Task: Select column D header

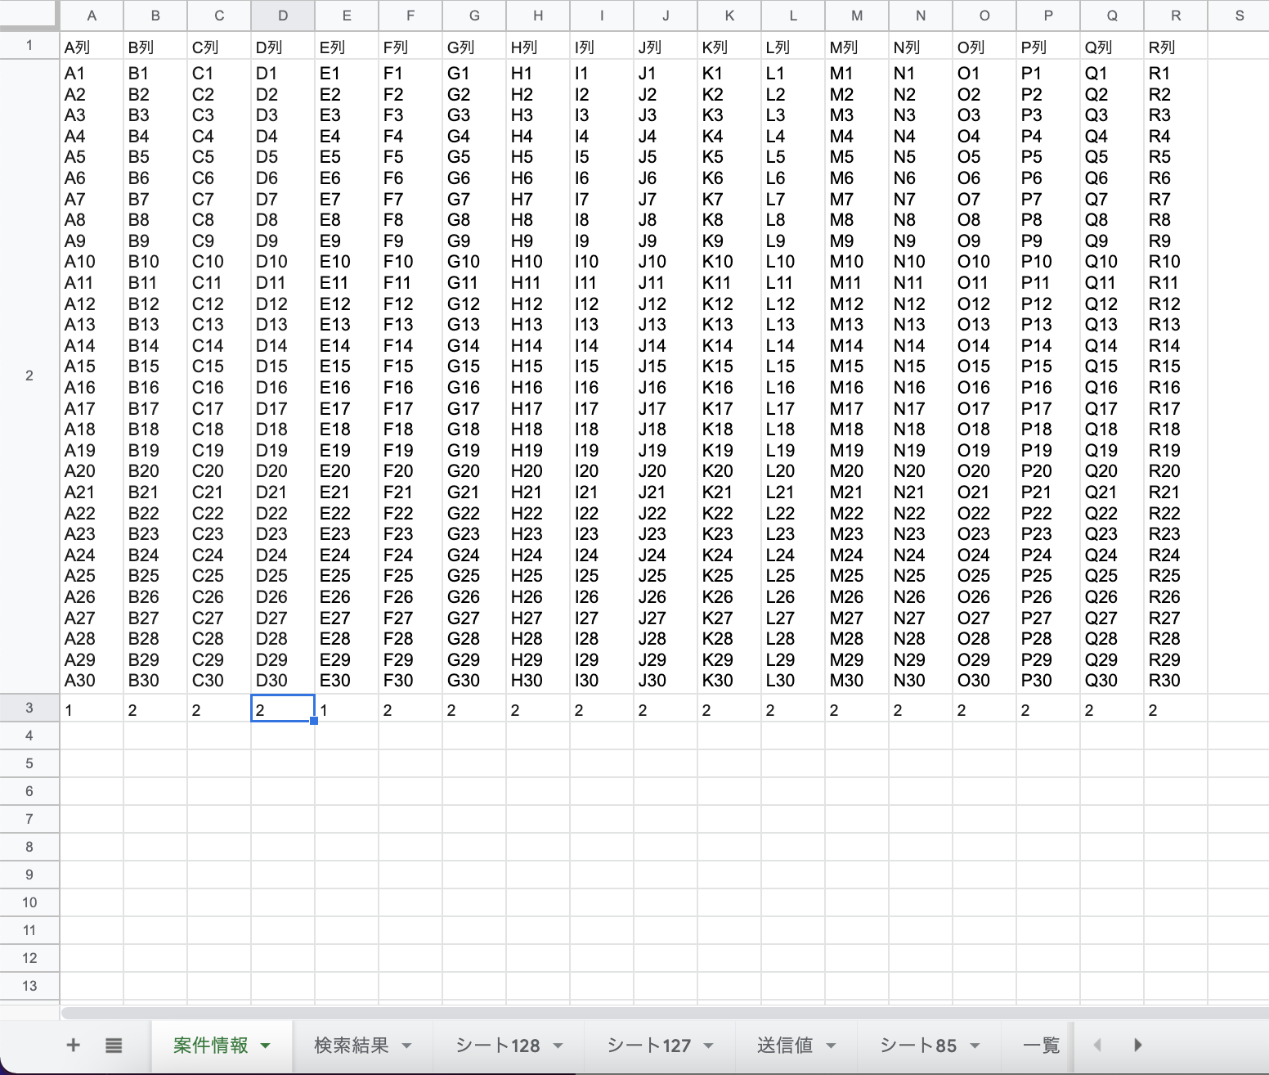Action: [x=283, y=16]
